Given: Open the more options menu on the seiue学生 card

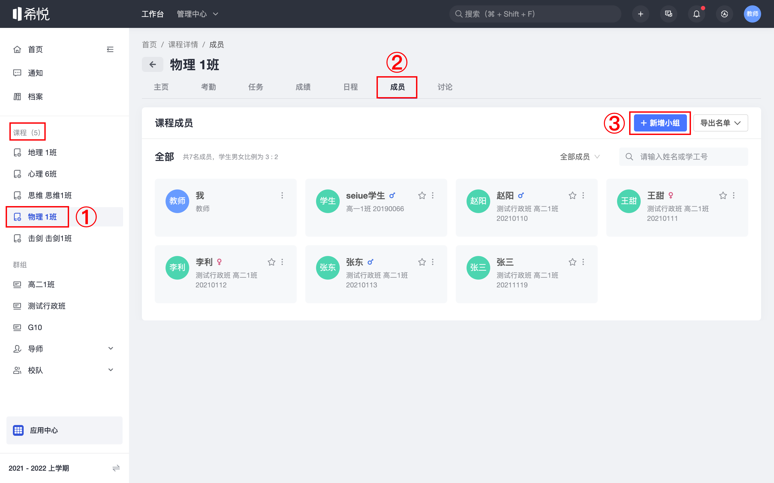Looking at the screenshot, I should [433, 196].
